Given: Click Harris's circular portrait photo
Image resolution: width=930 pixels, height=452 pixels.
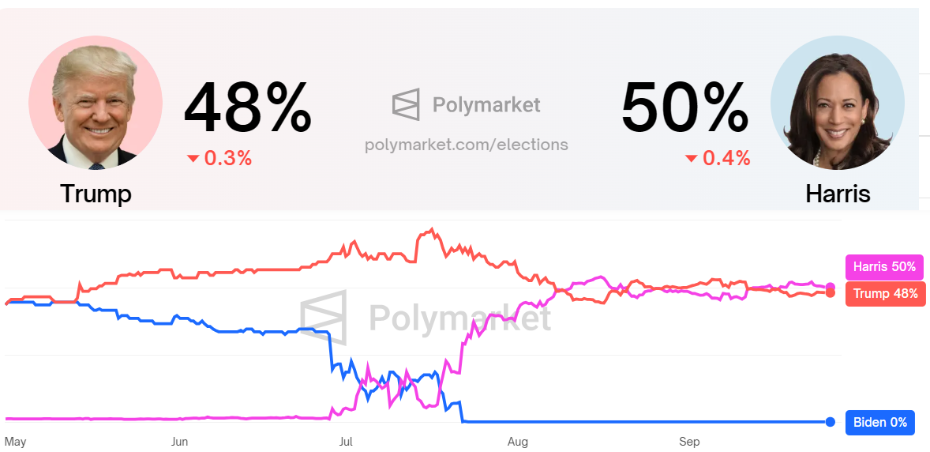Looking at the screenshot, I should (x=838, y=103).
